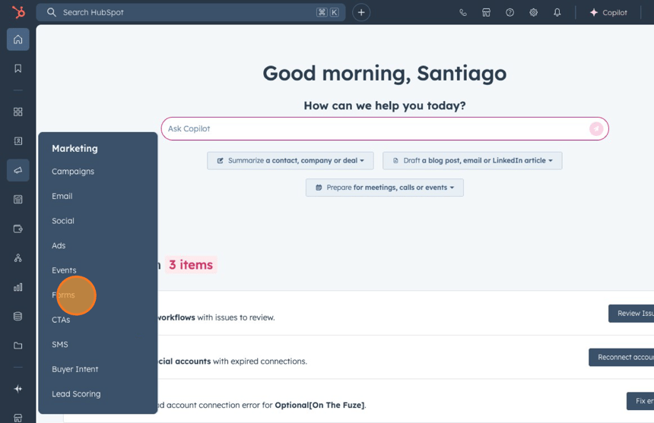Click the 'Good morning, Santiago' heading

[385, 74]
